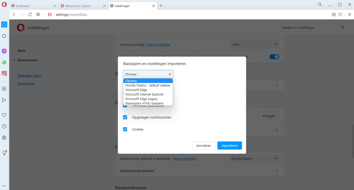Open the lightbulb tips icon in sidebar
The height and width of the screenshot is (190, 354).
[4, 153]
